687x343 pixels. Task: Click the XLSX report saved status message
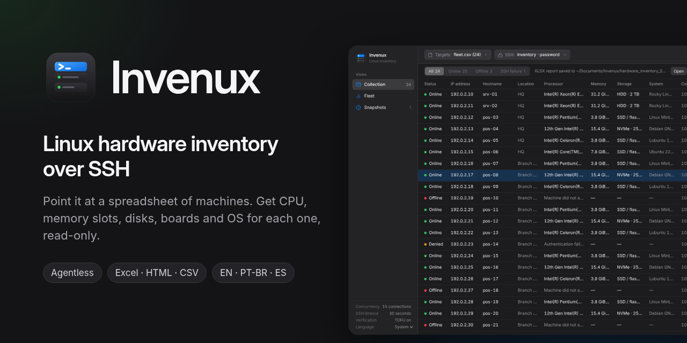click(600, 71)
